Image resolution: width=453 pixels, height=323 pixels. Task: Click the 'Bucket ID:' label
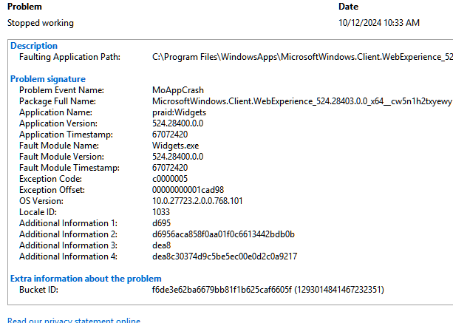click(38, 290)
